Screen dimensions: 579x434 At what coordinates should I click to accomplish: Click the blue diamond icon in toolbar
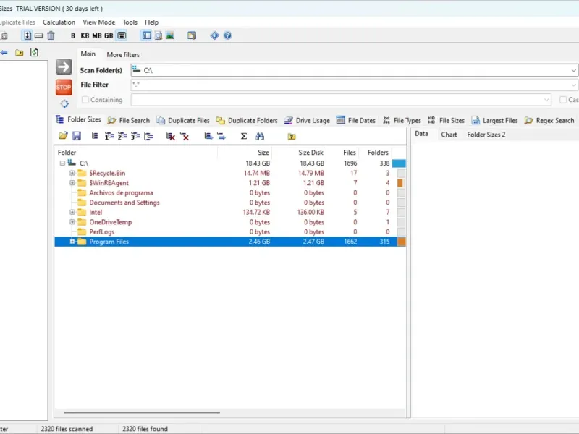(214, 35)
